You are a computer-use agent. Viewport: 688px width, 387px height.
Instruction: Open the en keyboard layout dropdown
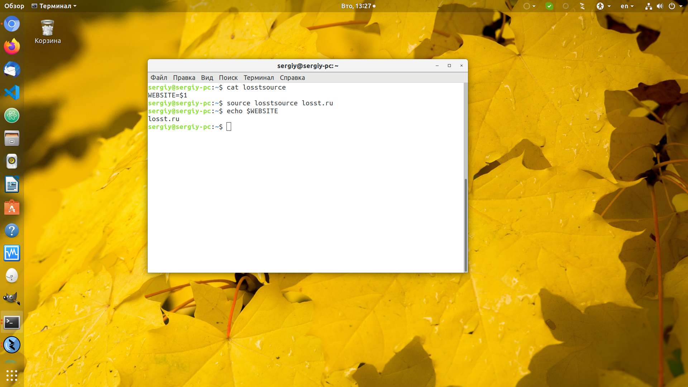tap(627, 6)
